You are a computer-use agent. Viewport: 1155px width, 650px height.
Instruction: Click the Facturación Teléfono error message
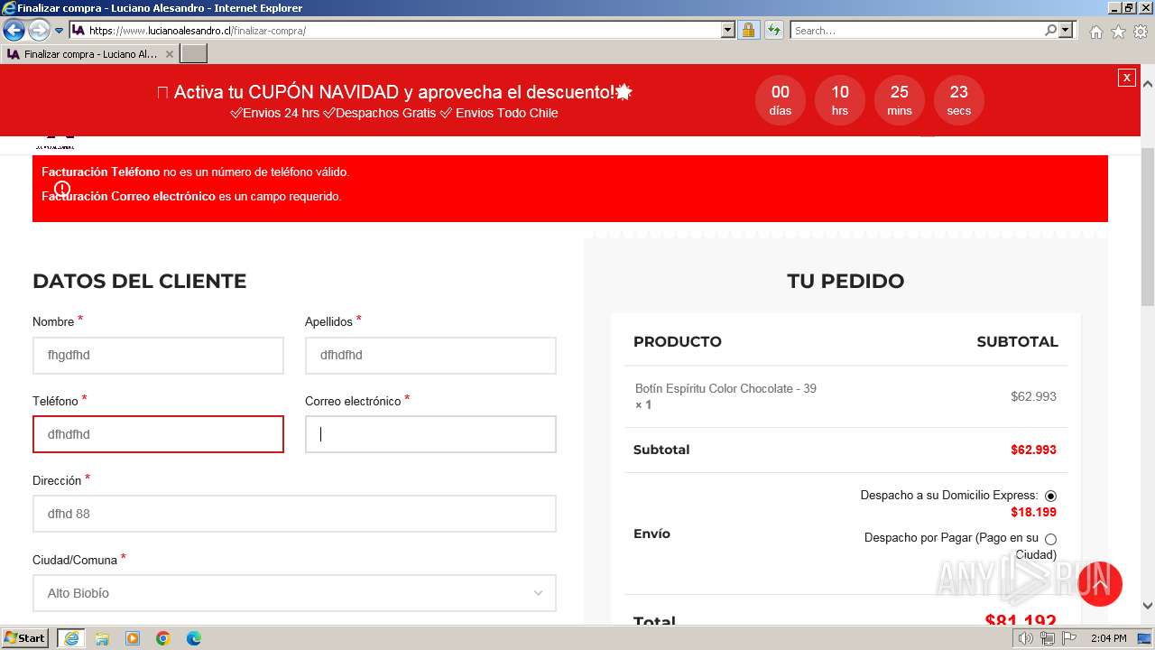[x=195, y=172]
